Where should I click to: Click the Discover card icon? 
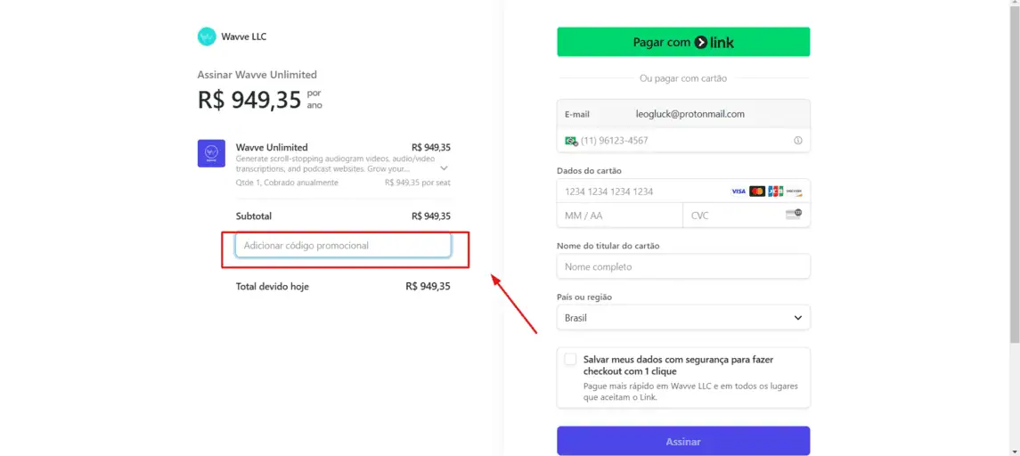[794, 191]
